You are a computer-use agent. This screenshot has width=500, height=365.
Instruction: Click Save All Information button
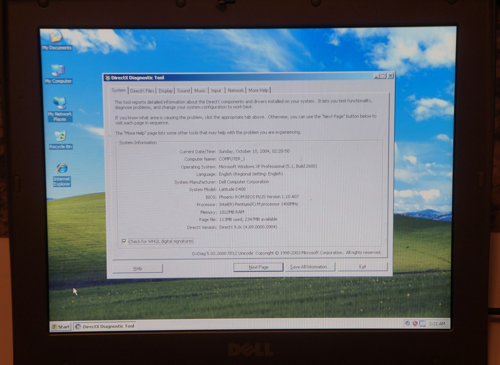[x=310, y=267]
